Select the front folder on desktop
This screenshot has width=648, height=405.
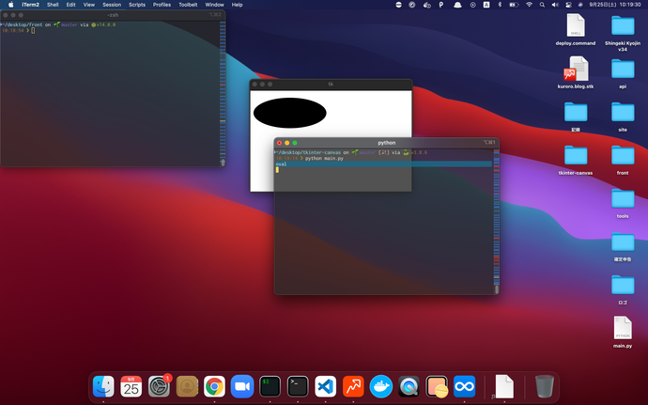pyautogui.click(x=623, y=160)
